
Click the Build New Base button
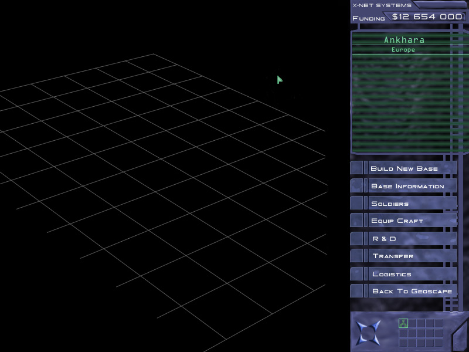[404, 168]
